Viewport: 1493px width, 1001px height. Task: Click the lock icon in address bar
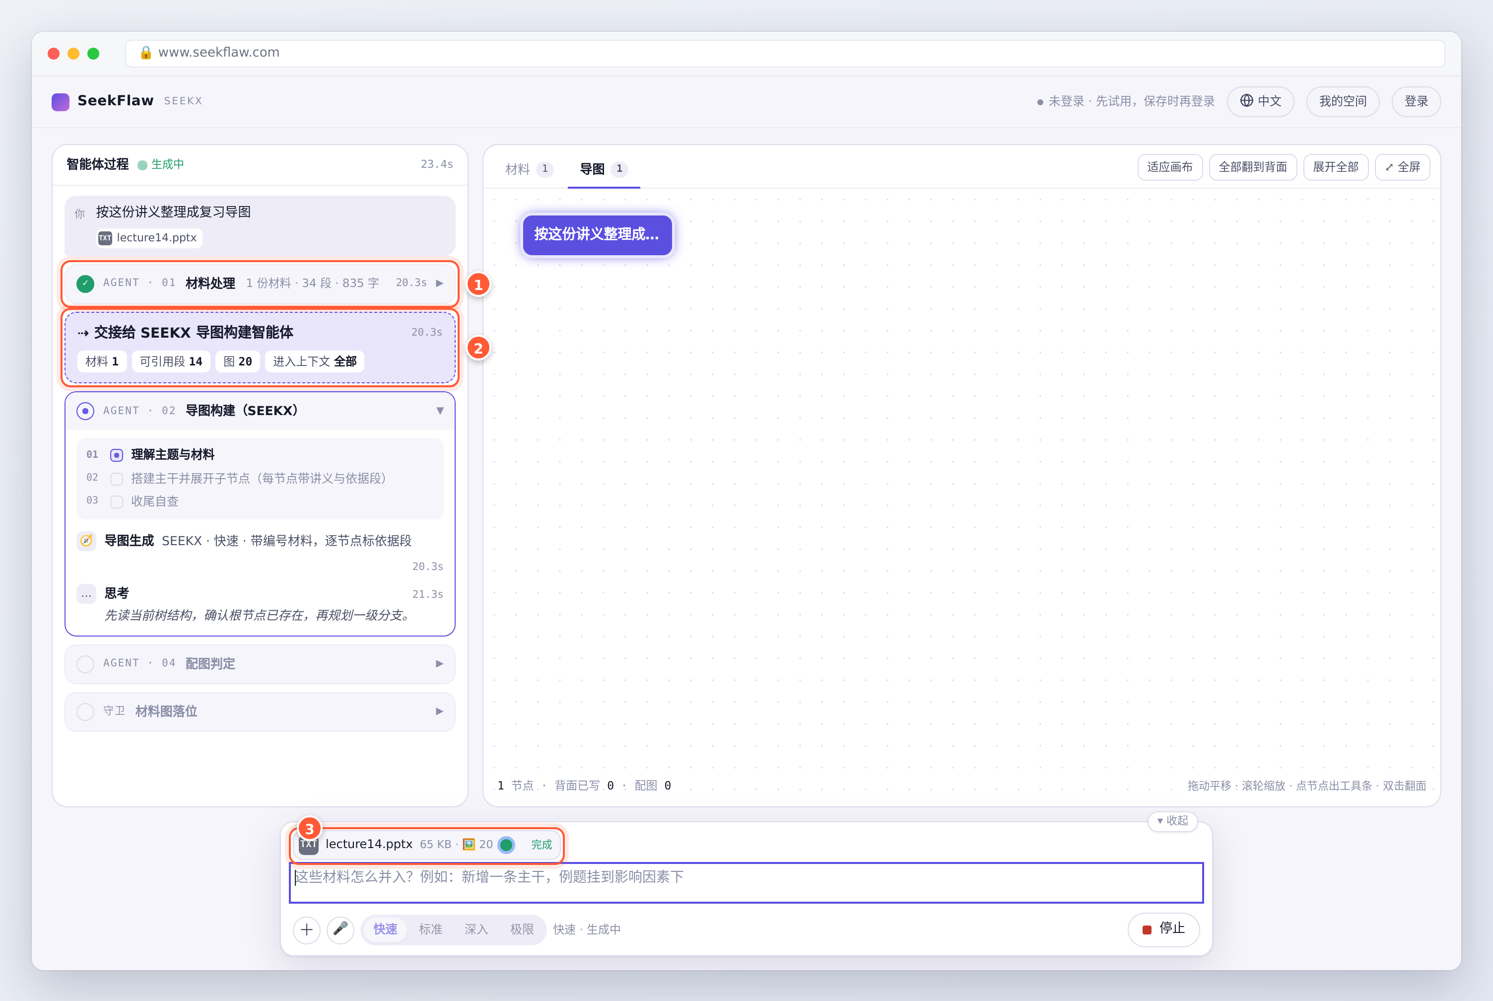click(x=145, y=52)
